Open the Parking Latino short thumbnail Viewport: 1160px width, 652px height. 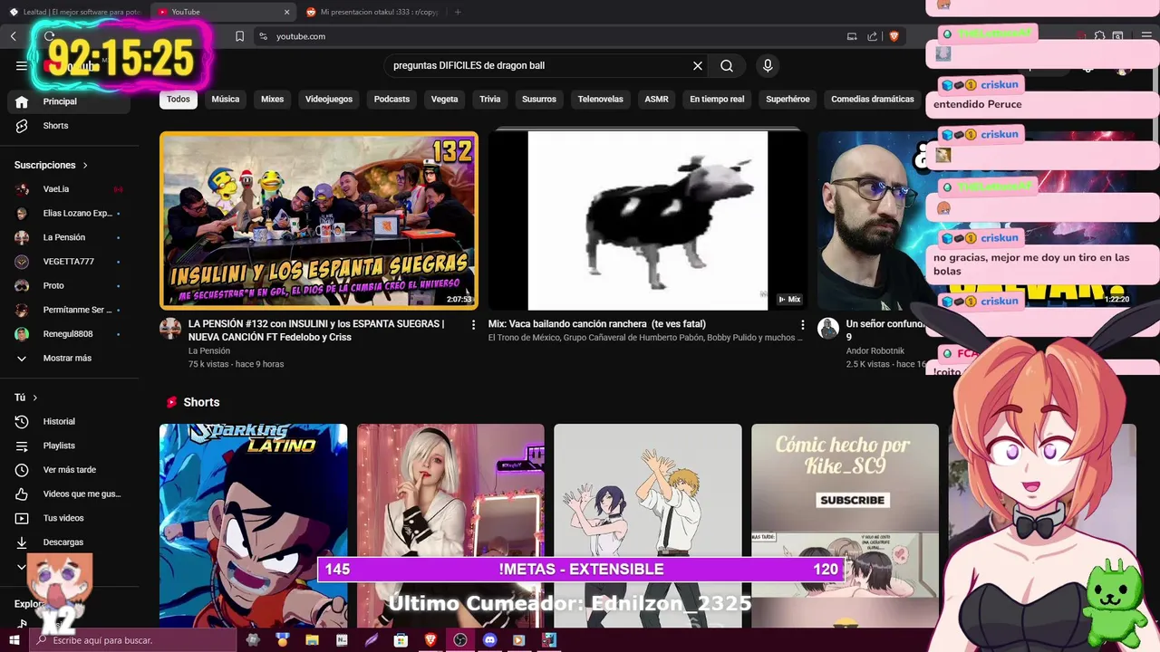(254, 525)
